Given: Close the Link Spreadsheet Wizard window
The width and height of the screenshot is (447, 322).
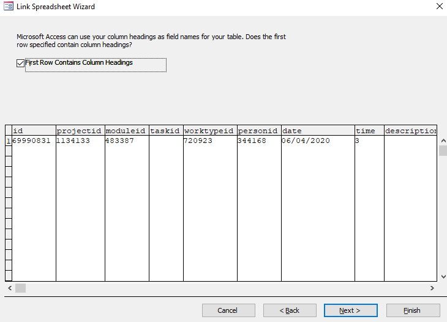Looking at the screenshot, I should tap(438, 7).
